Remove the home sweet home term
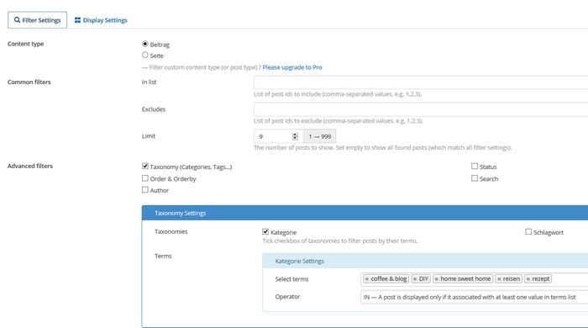Screen dimensions: 588x328 click(437, 279)
